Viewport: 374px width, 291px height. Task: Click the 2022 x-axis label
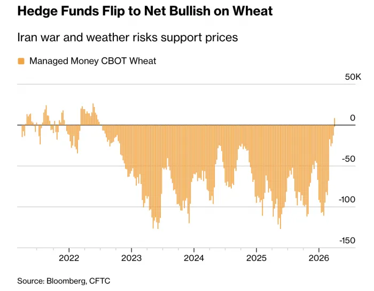(x=69, y=258)
